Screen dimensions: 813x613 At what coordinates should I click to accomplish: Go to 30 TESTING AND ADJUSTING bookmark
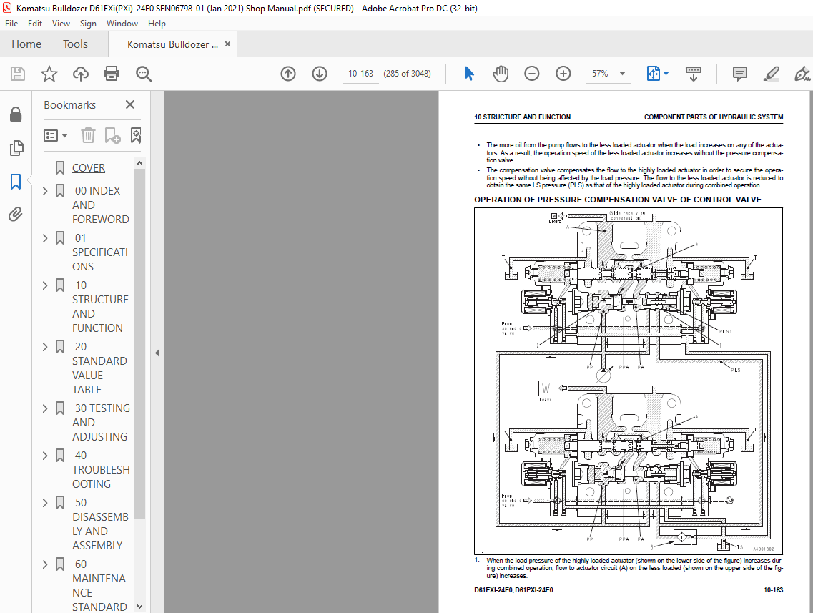[x=101, y=423]
